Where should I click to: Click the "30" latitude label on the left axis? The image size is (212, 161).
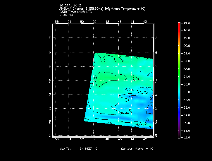point(50,52)
